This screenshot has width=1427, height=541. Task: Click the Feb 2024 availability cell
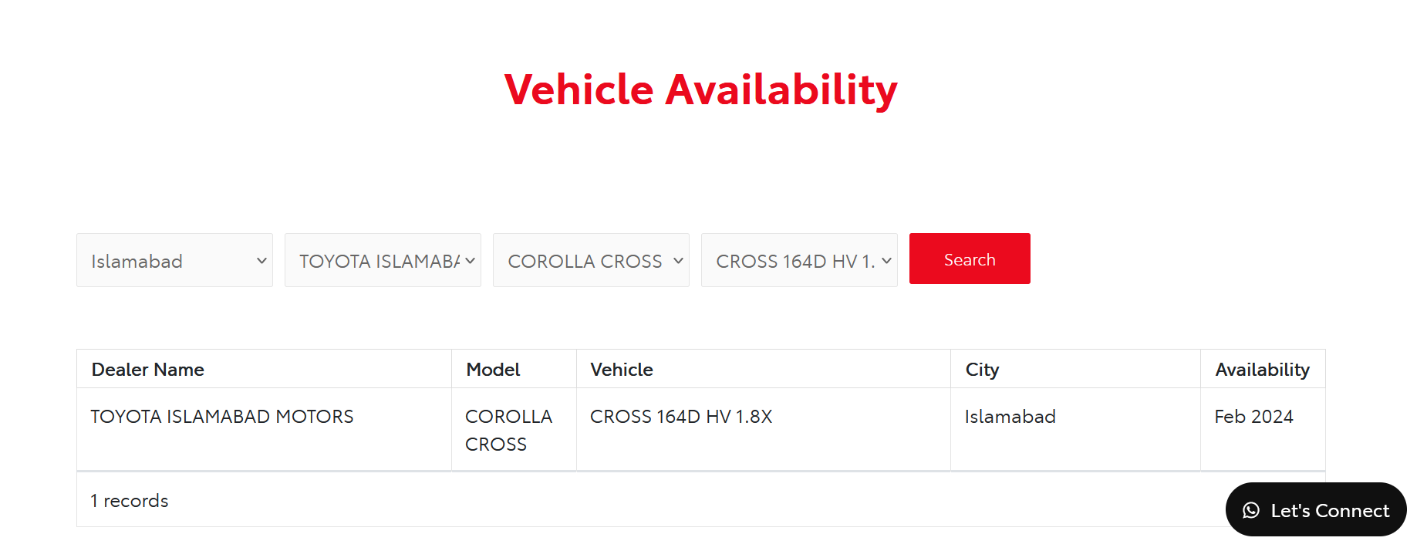pos(1263,429)
